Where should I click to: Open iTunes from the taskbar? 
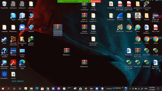click(x=64, y=88)
